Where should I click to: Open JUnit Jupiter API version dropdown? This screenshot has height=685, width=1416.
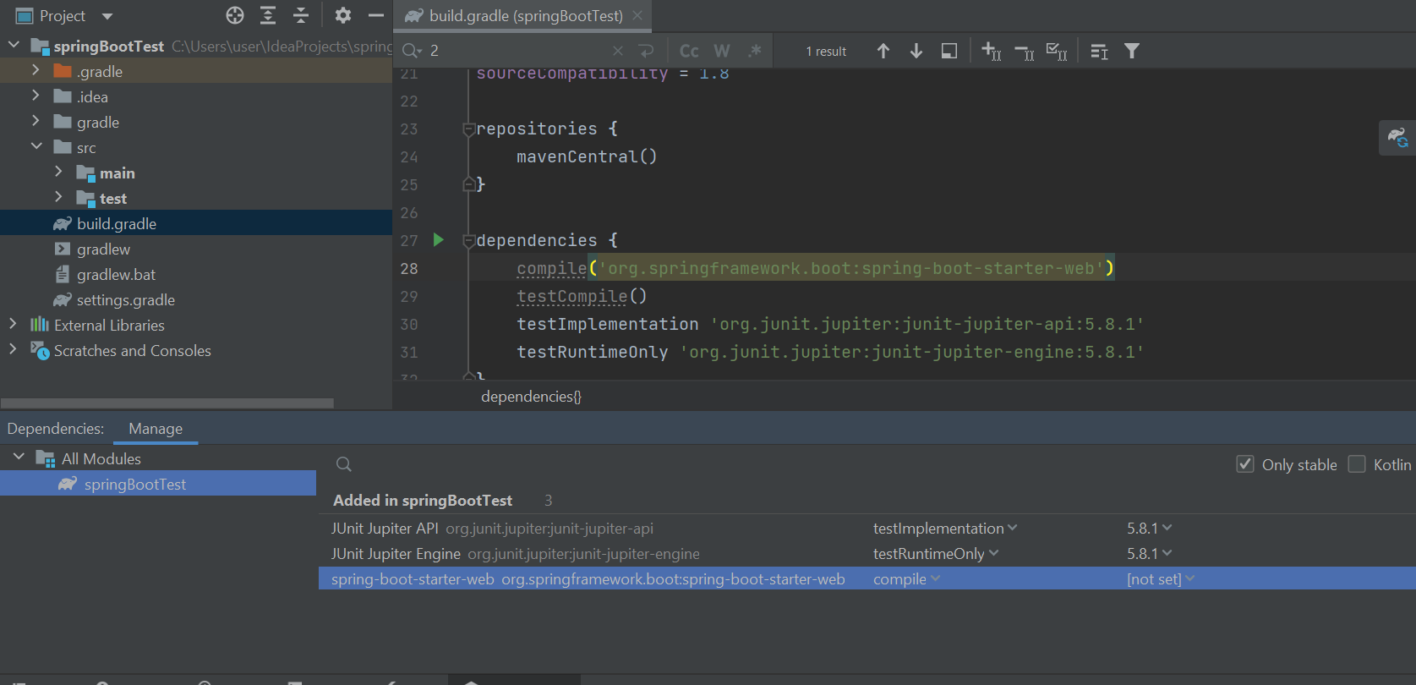[x=1150, y=529]
